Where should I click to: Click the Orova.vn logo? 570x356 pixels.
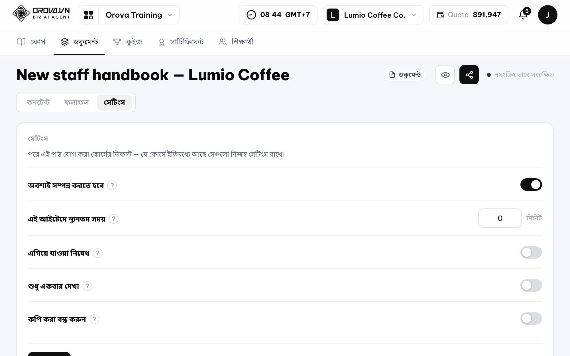tap(41, 13)
